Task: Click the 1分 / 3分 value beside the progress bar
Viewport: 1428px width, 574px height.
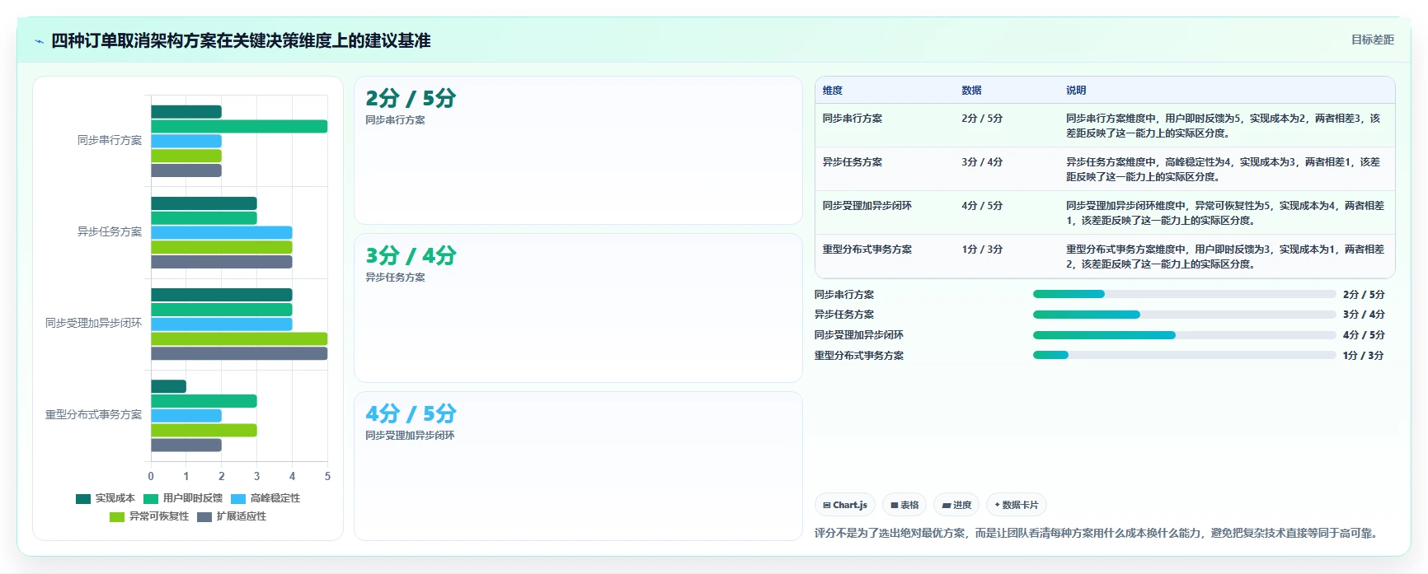Action: click(1364, 355)
